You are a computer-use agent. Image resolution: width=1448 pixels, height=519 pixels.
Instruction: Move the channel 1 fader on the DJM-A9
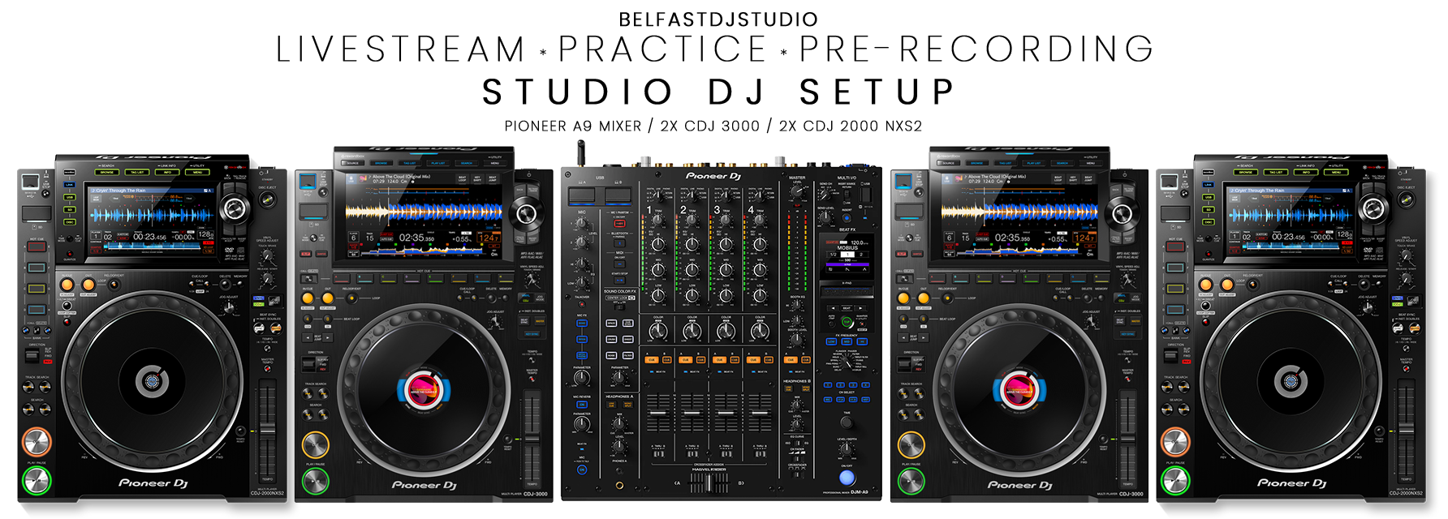(657, 414)
